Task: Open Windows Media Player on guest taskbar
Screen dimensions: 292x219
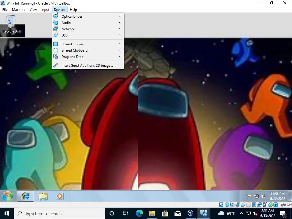Action: tap(60, 196)
